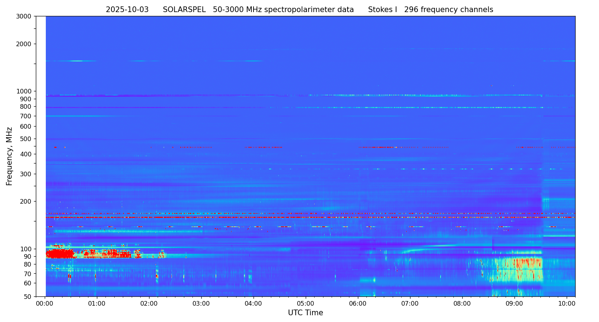This screenshot has width=599, height=322.
Task: Click the 50 frequency tick label
Action: pos(27,296)
